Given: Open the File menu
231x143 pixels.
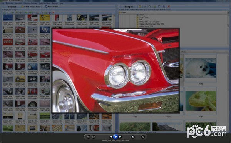Looking at the screenshot, I should pos(3,3).
